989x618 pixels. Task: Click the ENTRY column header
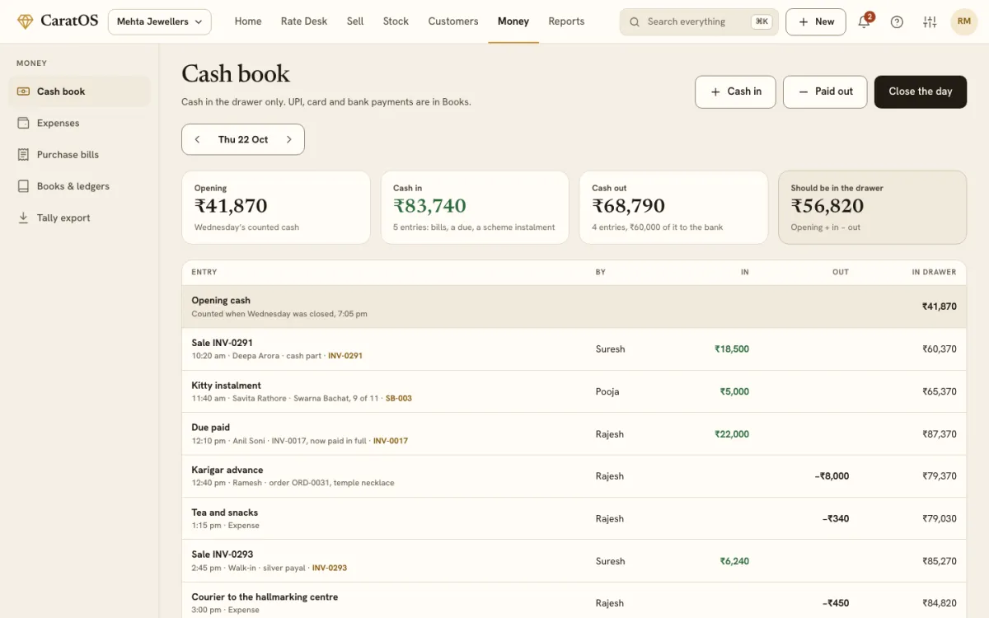(x=204, y=272)
